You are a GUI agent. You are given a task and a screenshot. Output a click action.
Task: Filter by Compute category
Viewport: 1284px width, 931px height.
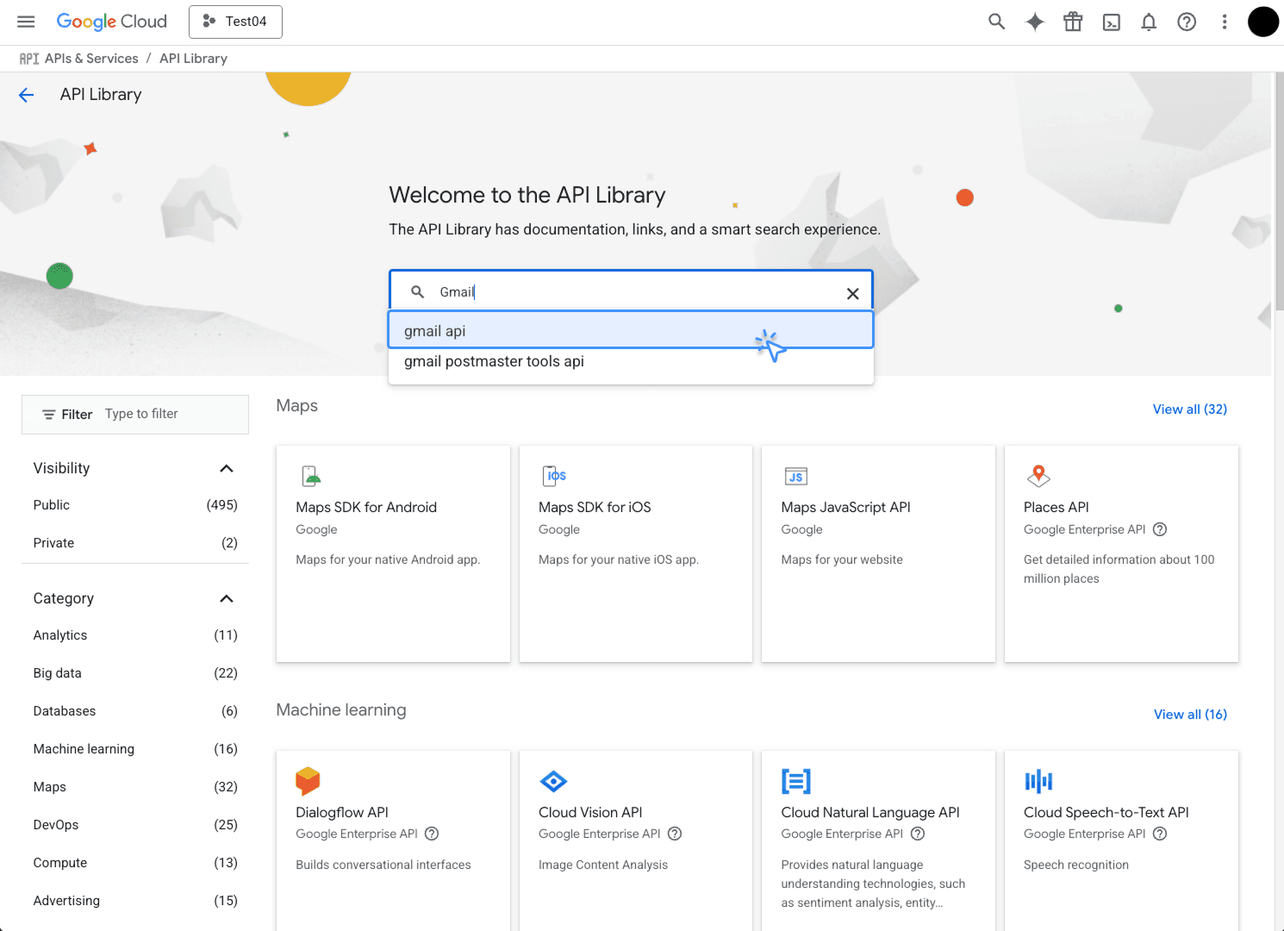pos(135,863)
